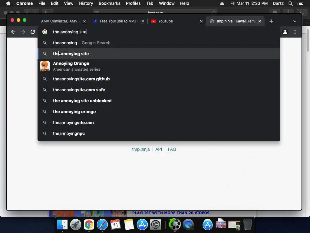
Task: Open Launchpad rocket from the Dock
Action: pyautogui.click(x=75, y=225)
